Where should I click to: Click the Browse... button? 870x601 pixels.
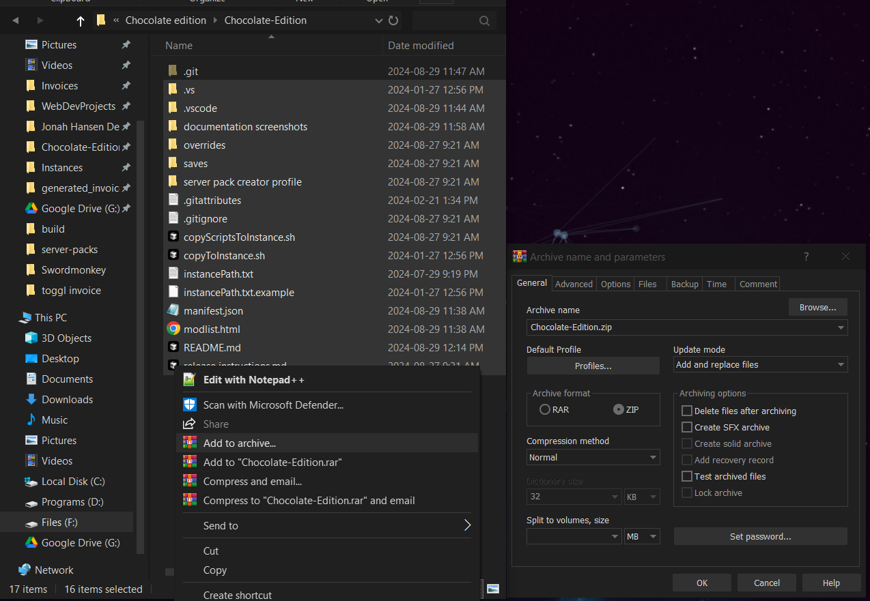[817, 307]
